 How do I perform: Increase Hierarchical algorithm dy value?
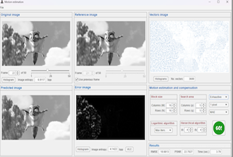click(204, 129)
